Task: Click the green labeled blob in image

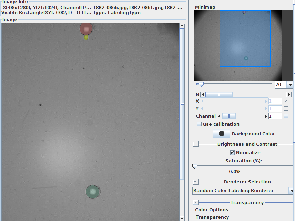Action: point(93,191)
